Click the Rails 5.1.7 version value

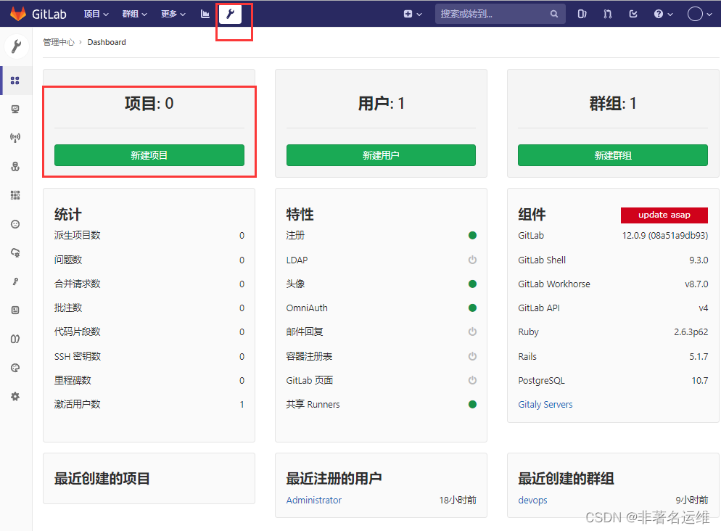coord(699,356)
